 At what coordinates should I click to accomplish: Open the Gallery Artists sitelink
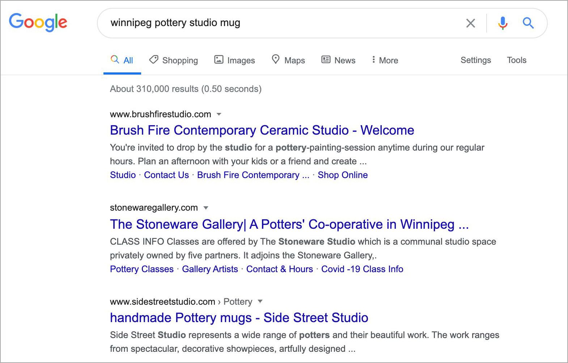coord(210,269)
